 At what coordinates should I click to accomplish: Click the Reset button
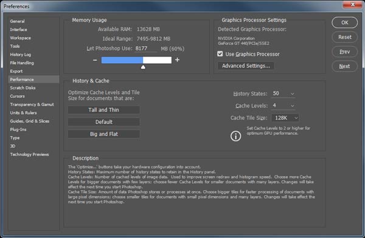tap(344, 37)
